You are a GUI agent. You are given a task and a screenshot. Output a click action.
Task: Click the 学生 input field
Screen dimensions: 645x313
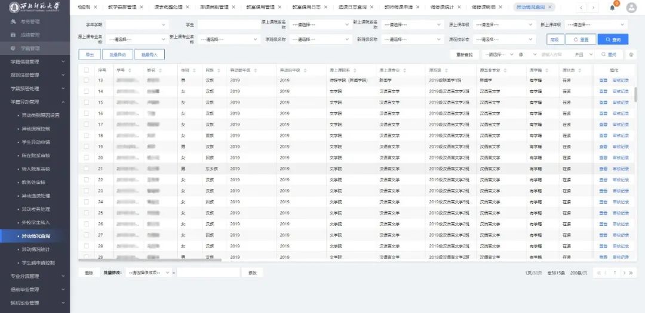227,25
